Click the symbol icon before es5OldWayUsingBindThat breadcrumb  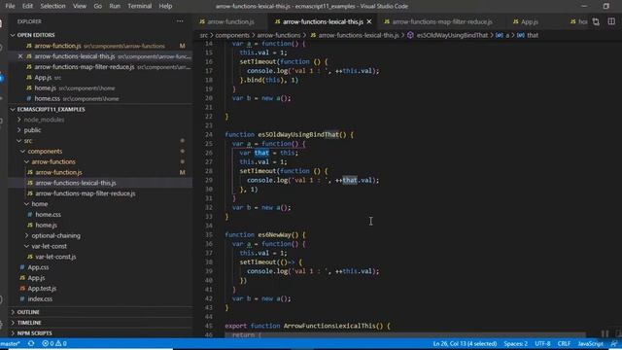[410, 35]
